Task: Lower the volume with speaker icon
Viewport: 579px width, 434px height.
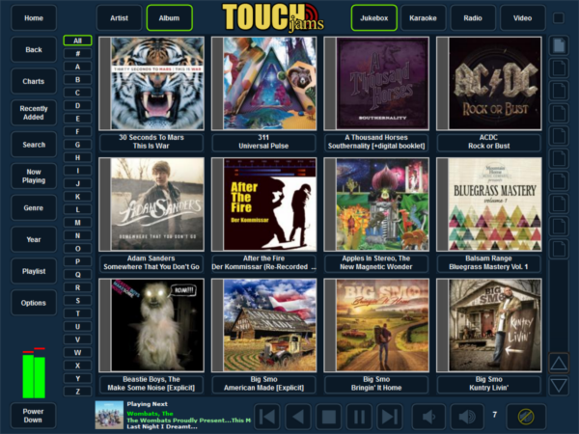Action: [x=428, y=417]
